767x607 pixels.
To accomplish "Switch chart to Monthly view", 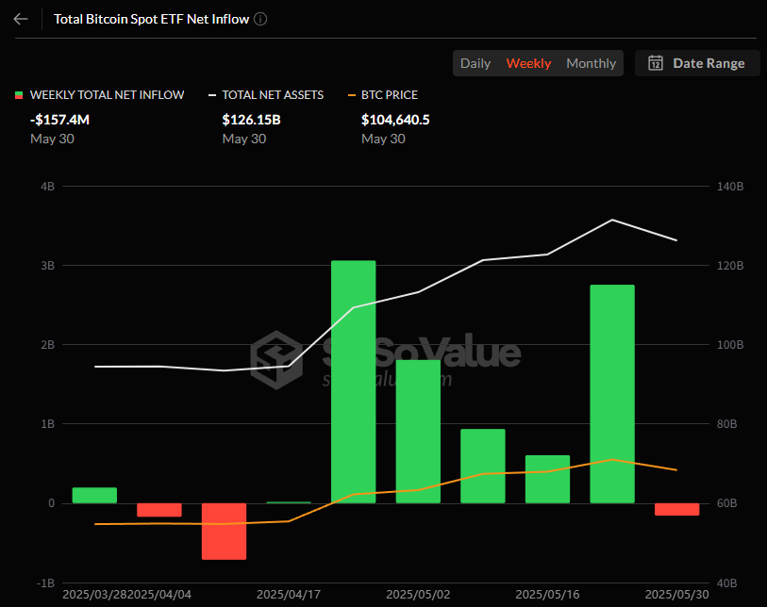I will (591, 63).
